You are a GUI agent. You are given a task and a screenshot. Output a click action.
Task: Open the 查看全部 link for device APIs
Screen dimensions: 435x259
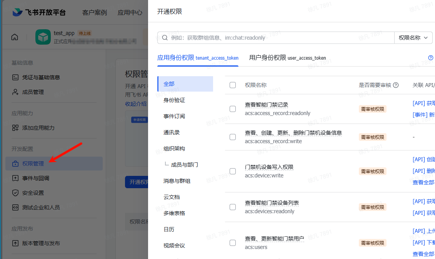pos(423,182)
